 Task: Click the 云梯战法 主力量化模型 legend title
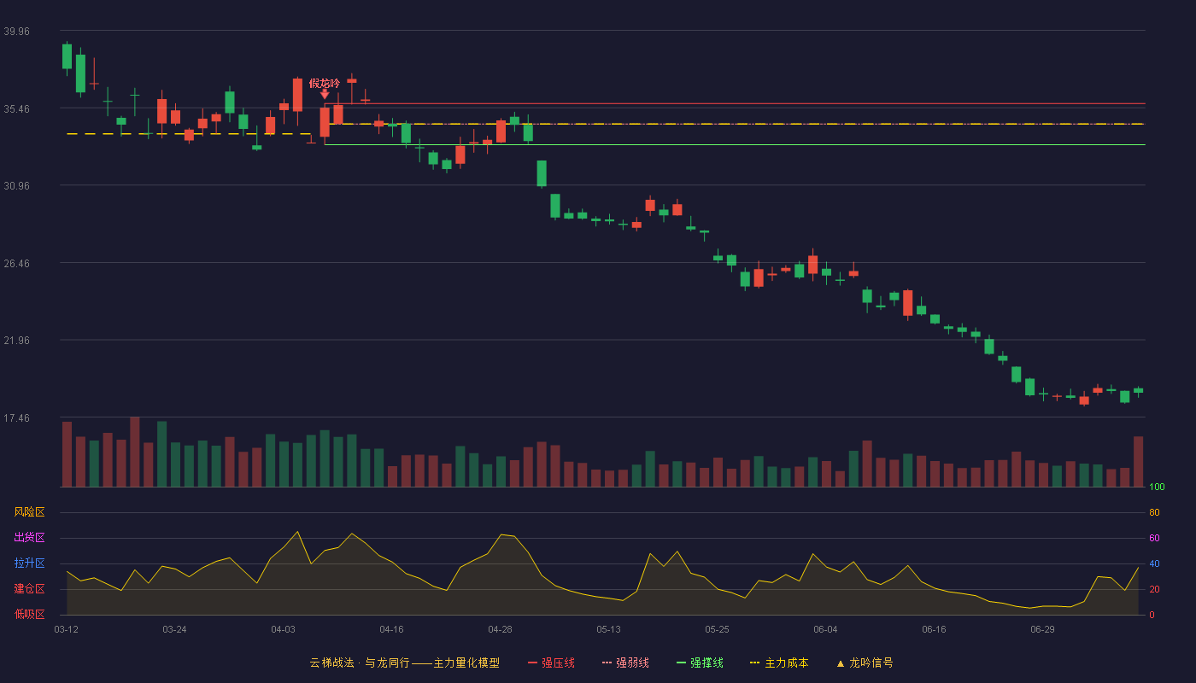pos(405,663)
